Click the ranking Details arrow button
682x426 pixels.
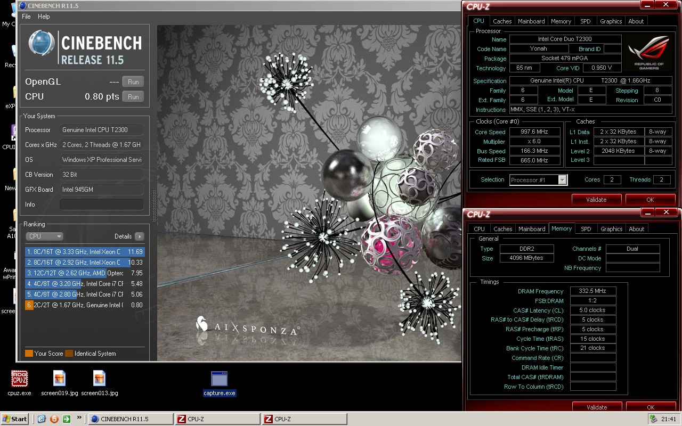click(x=139, y=236)
